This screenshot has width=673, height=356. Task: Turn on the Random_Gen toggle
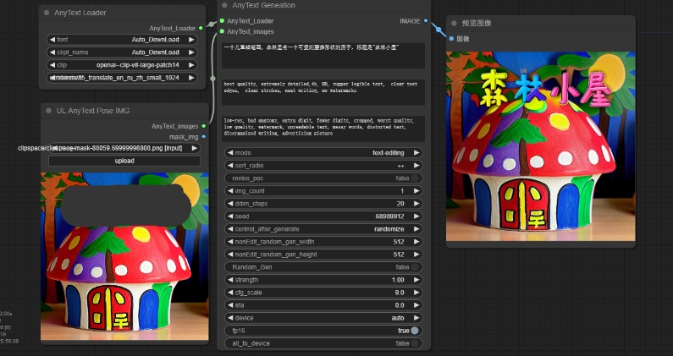tap(414, 267)
